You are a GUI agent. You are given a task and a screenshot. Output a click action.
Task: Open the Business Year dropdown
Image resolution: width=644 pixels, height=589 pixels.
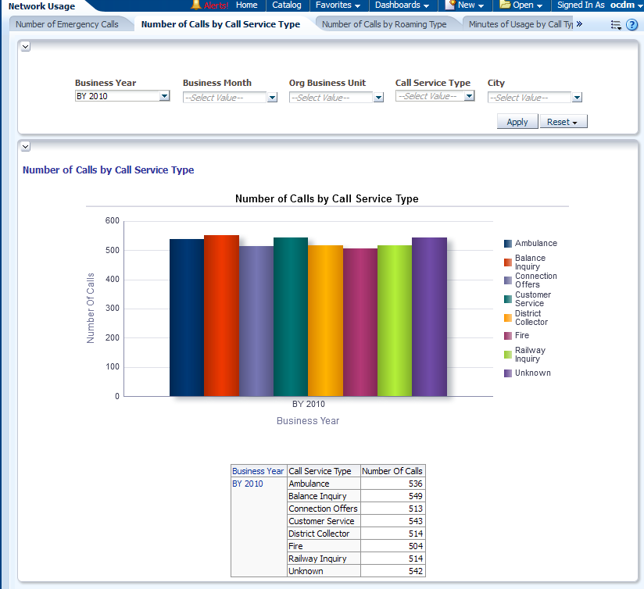(x=164, y=97)
